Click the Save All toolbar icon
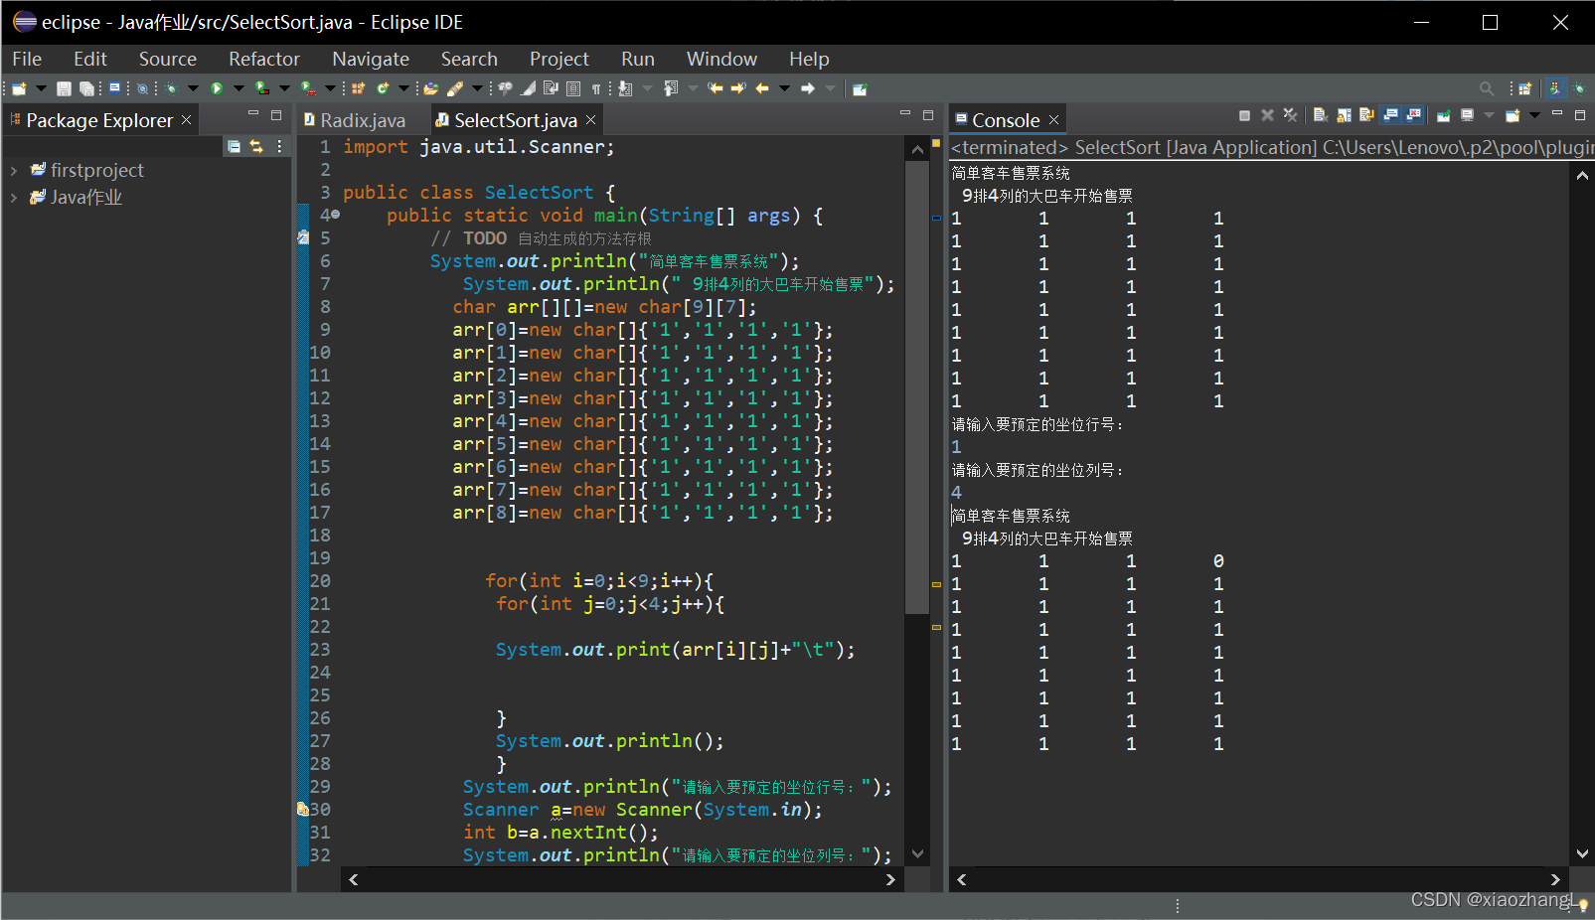Viewport: 1595px width, 920px height. pyautogui.click(x=86, y=88)
